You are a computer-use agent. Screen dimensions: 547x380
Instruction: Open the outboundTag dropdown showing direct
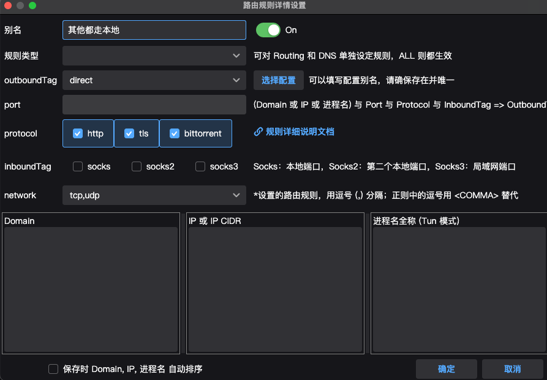tap(154, 80)
